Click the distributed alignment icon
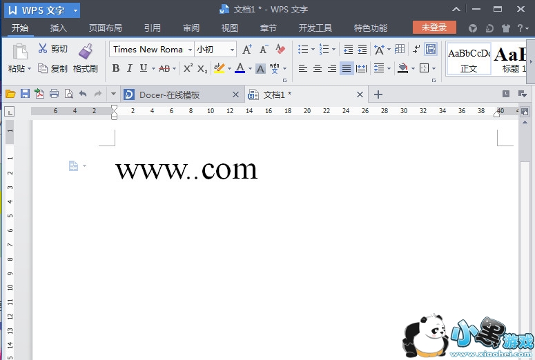This screenshot has width=535, height=360. click(361, 68)
